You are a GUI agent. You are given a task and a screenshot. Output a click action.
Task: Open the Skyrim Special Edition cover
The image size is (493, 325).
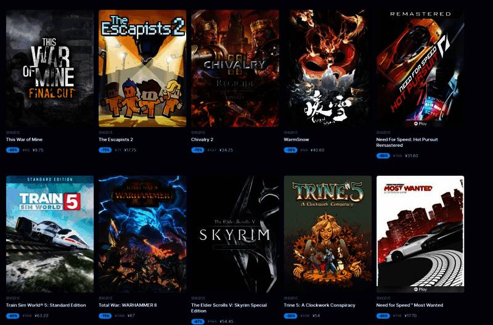point(235,234)
